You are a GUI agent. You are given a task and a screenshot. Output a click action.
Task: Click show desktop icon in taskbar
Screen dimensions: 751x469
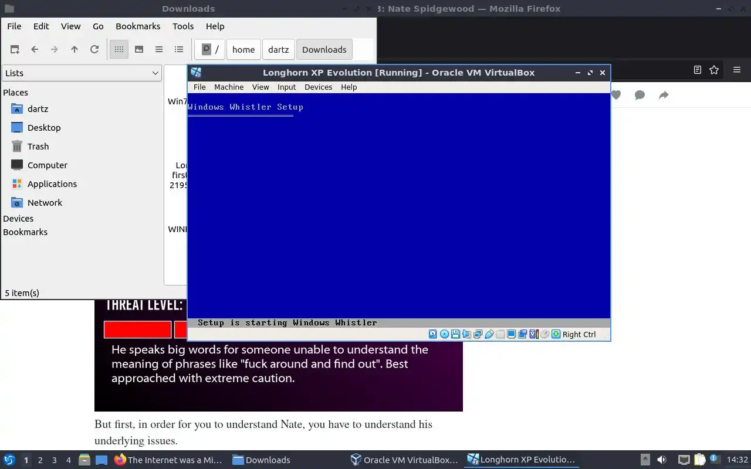point(102,460)
